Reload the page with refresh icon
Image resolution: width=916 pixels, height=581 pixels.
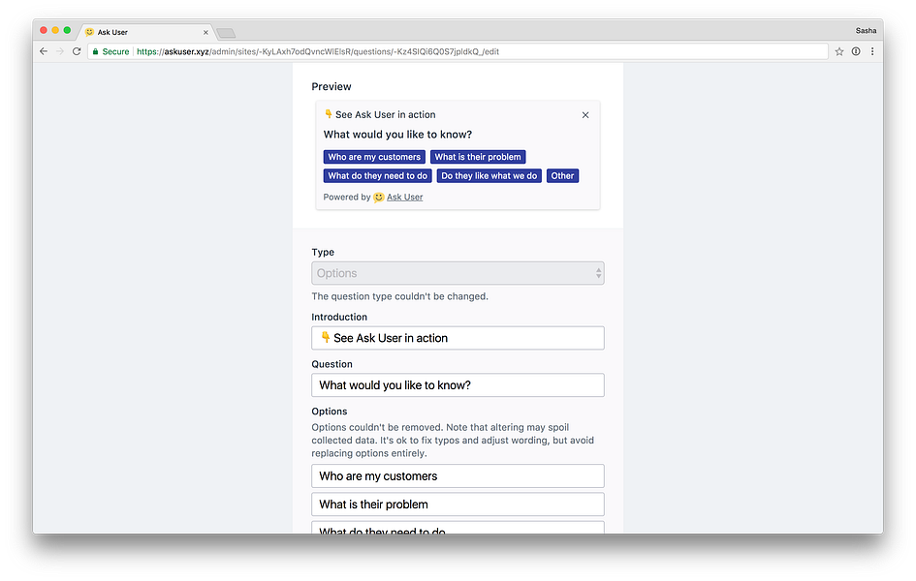[77, 51]
